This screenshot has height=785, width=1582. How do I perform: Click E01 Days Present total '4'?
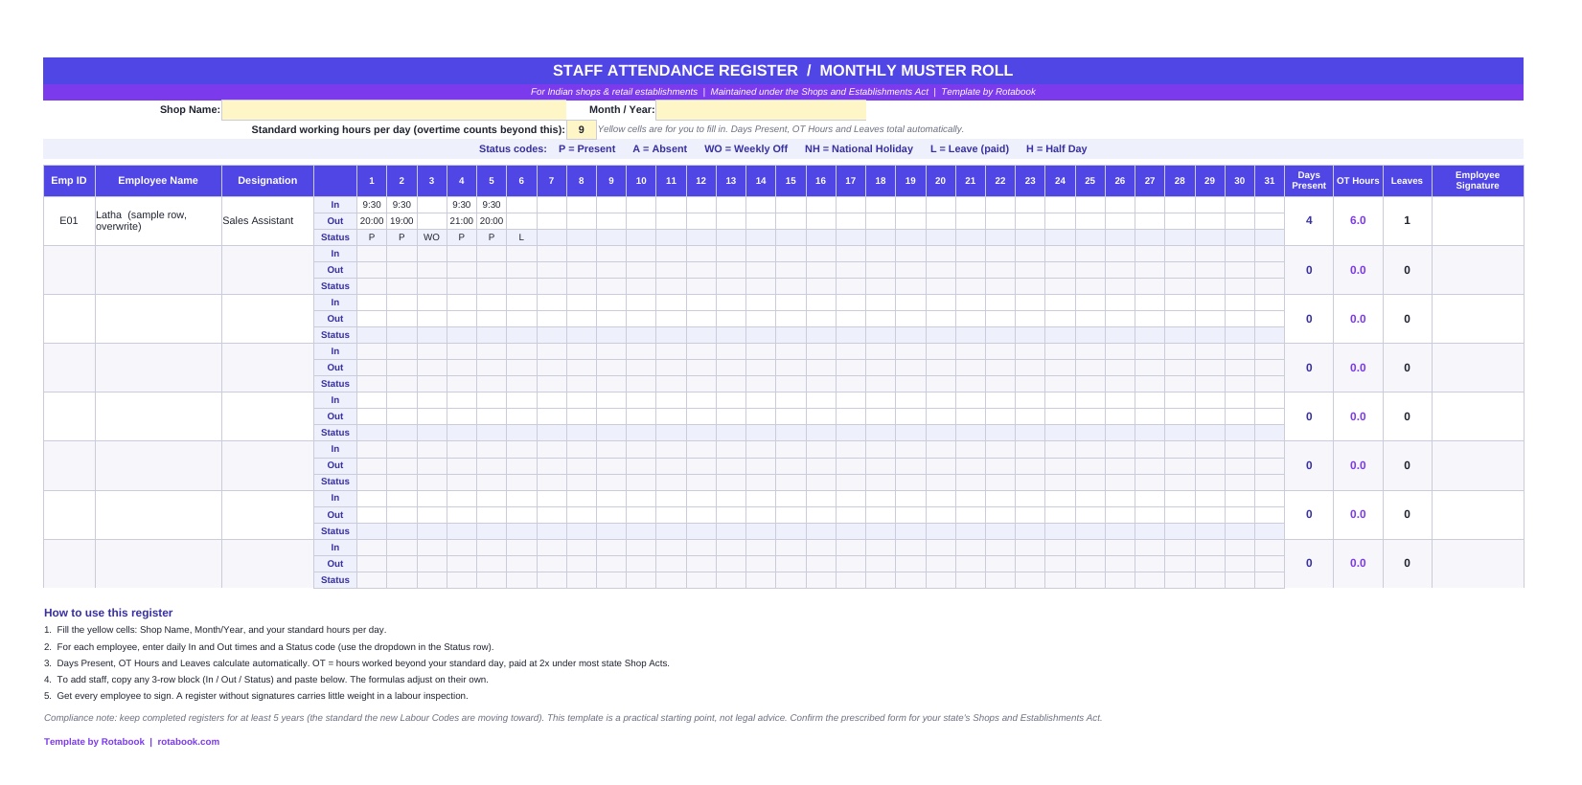(1309, 221)
